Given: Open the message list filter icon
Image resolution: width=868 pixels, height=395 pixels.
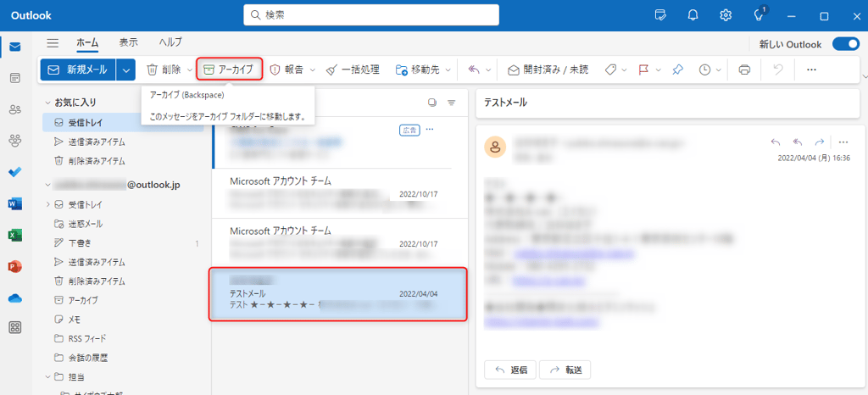Looking at the screenshot, I should point(452,103).
